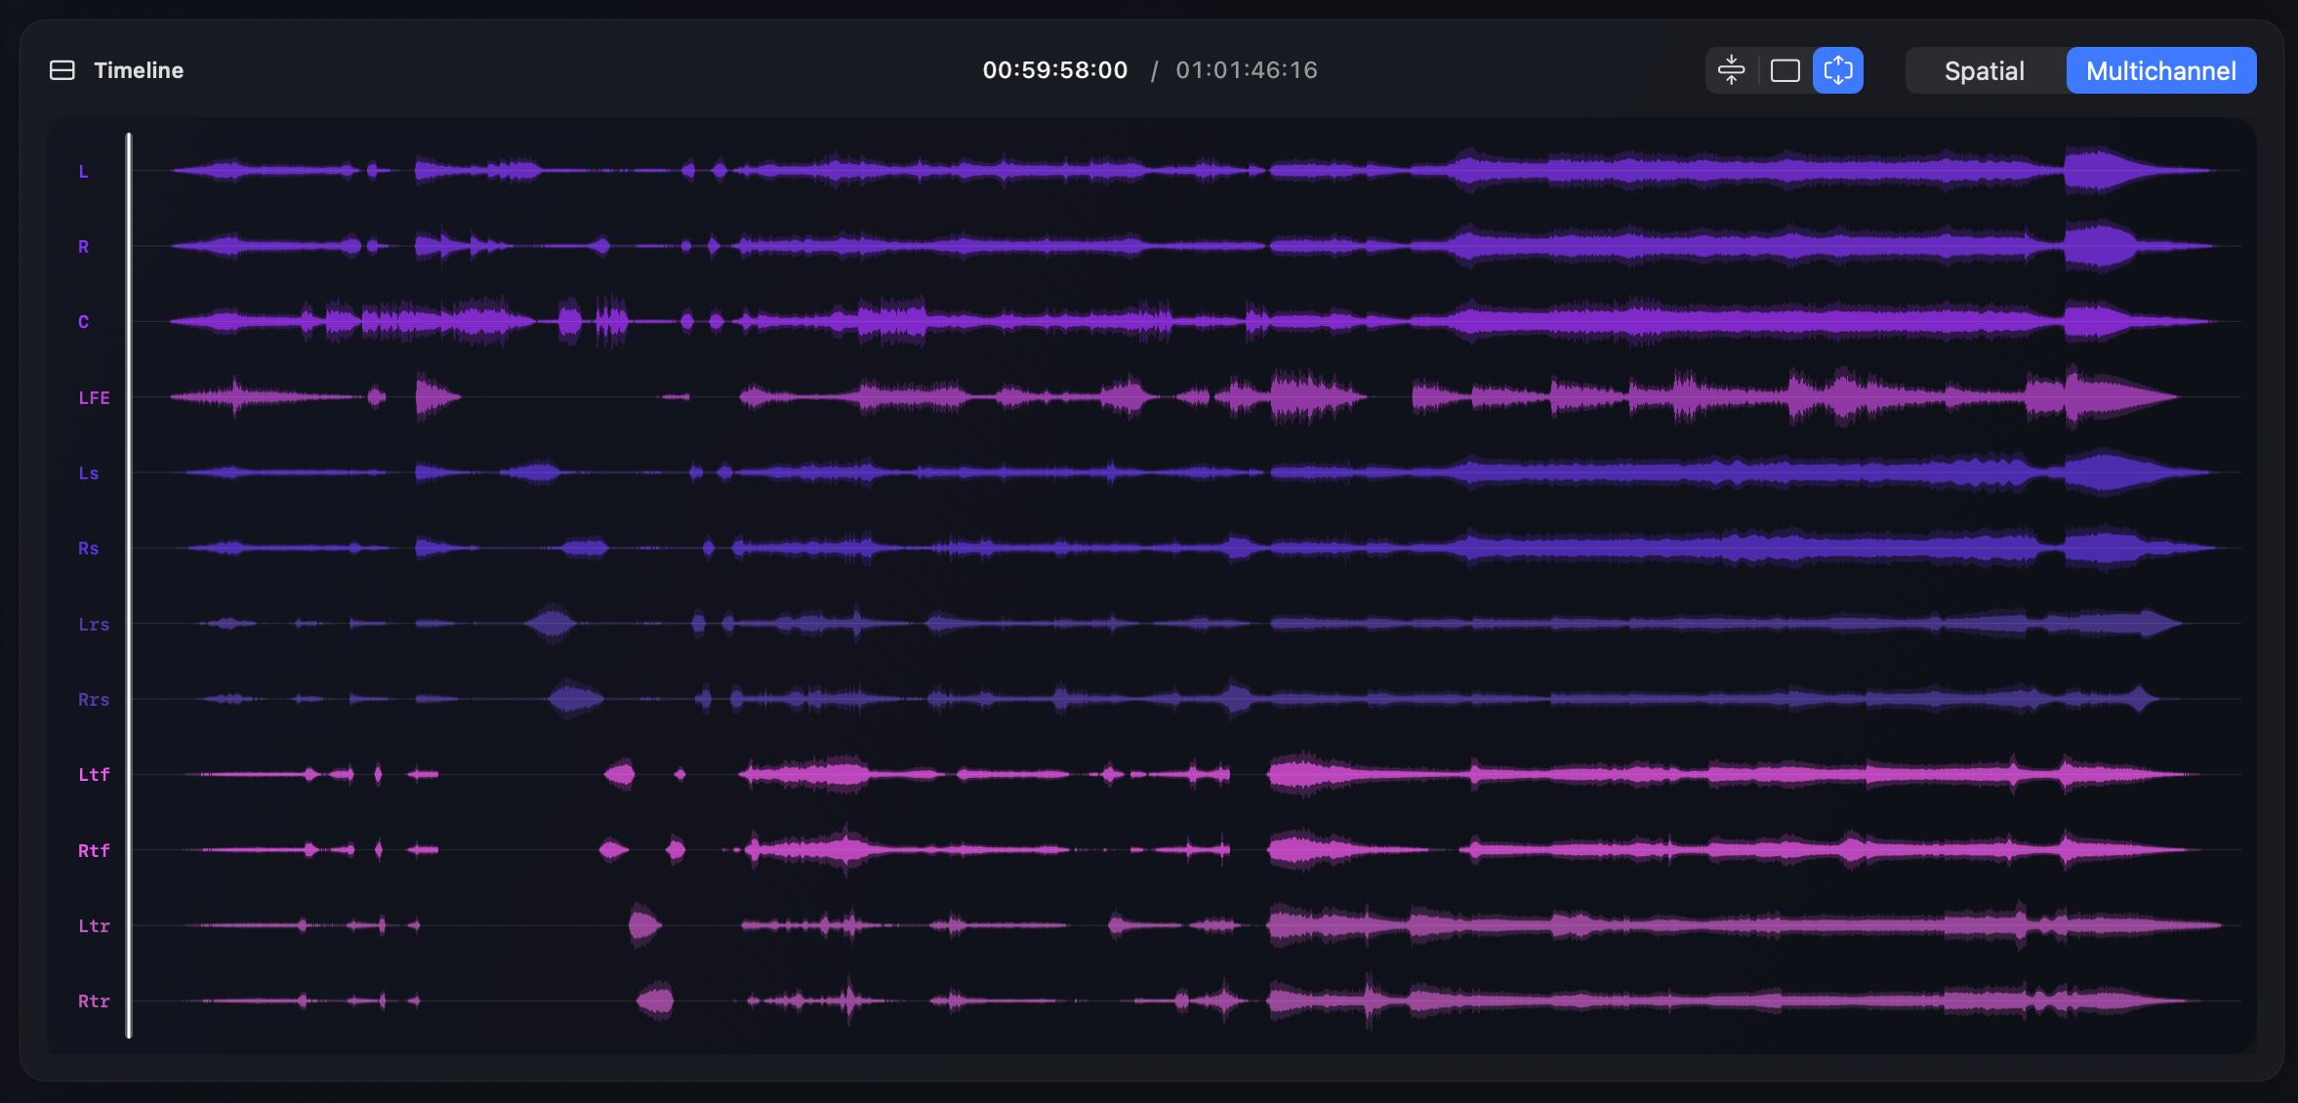Screen dimensions: 2298x1103
Task: Select the C channel label
Action: (x=83, y=321)
